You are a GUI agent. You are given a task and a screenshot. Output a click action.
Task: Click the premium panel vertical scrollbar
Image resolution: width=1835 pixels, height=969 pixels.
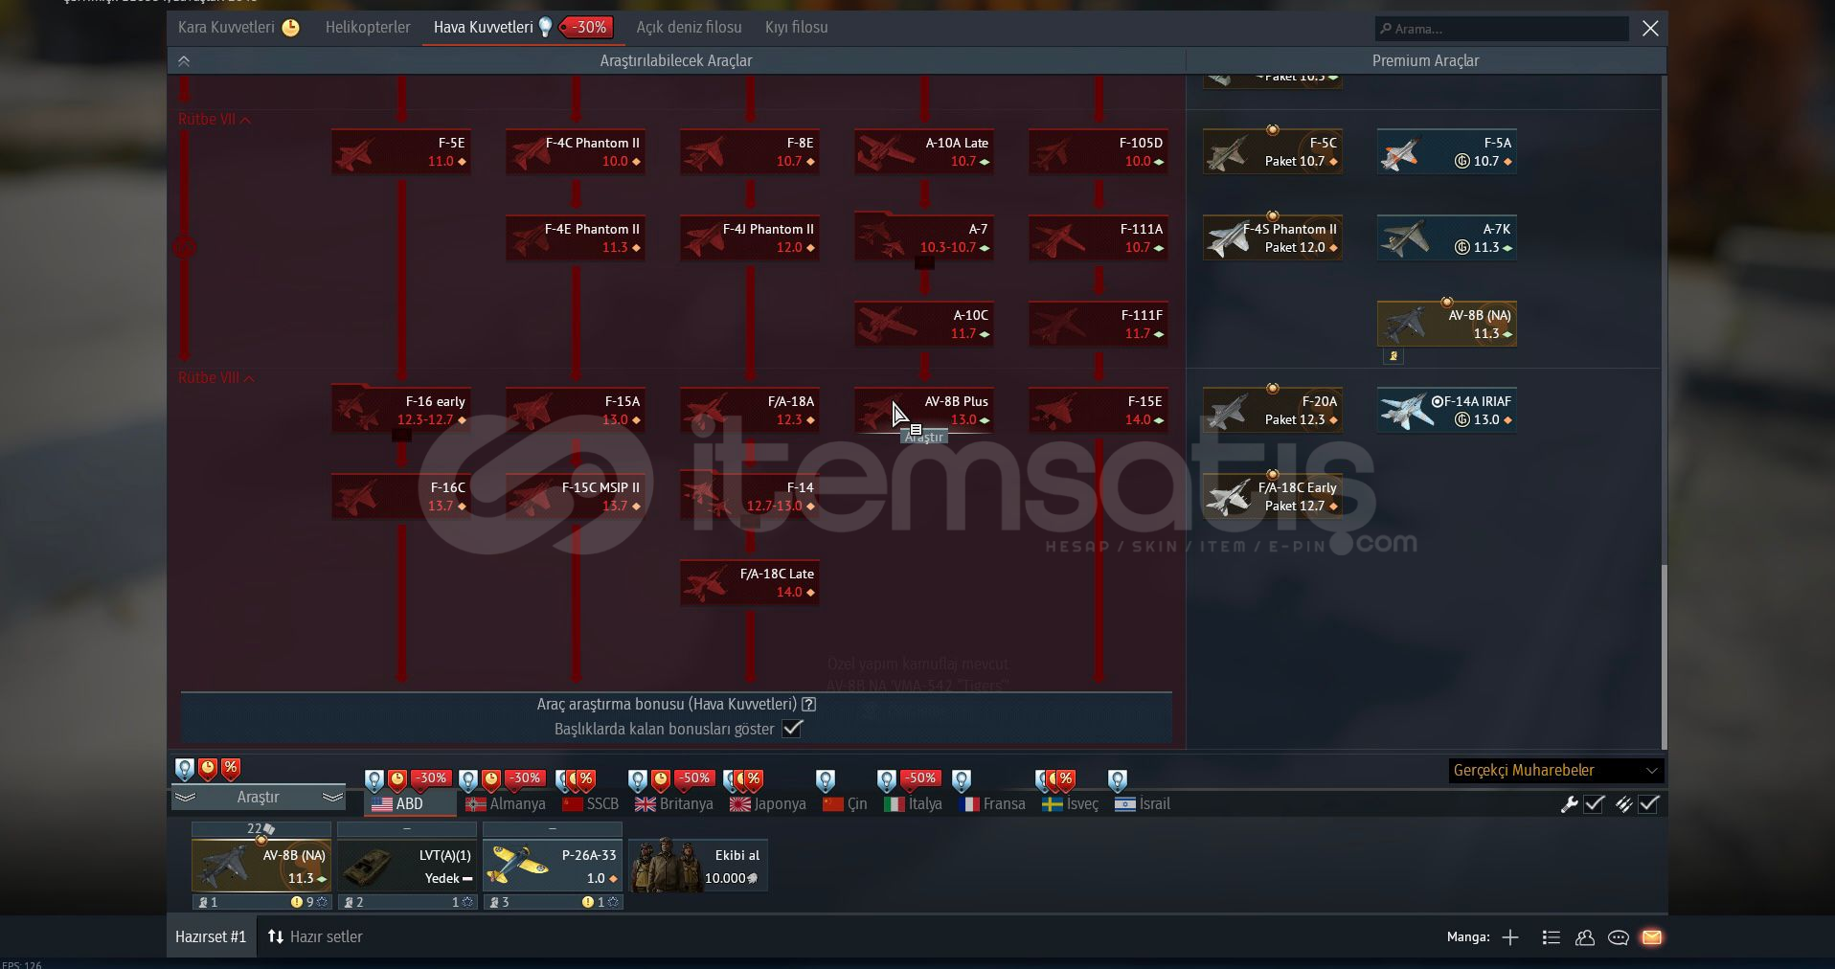tap(1664, 656)
